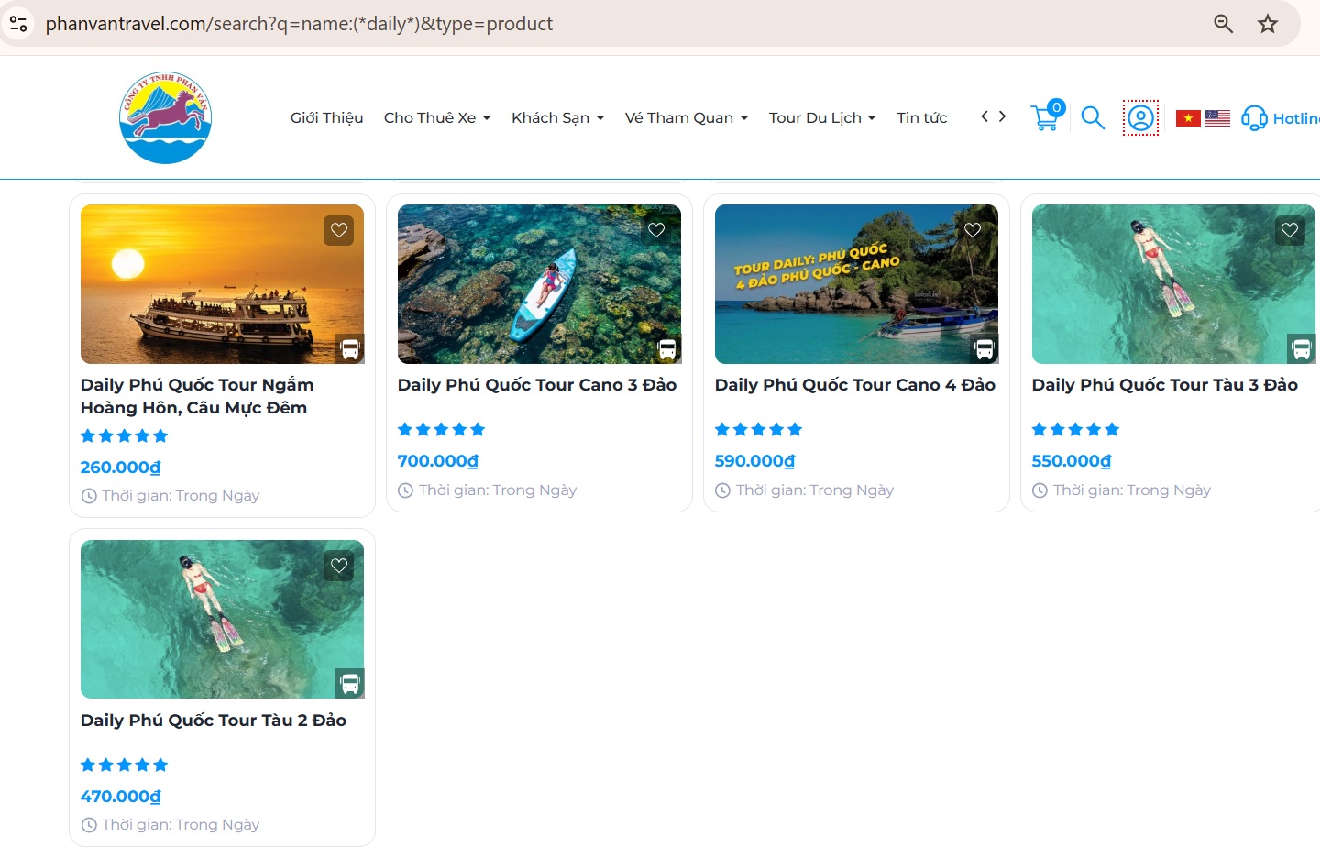Toggle the wishlist heart on Tour Cano 4 Đảo

(973, 230)
